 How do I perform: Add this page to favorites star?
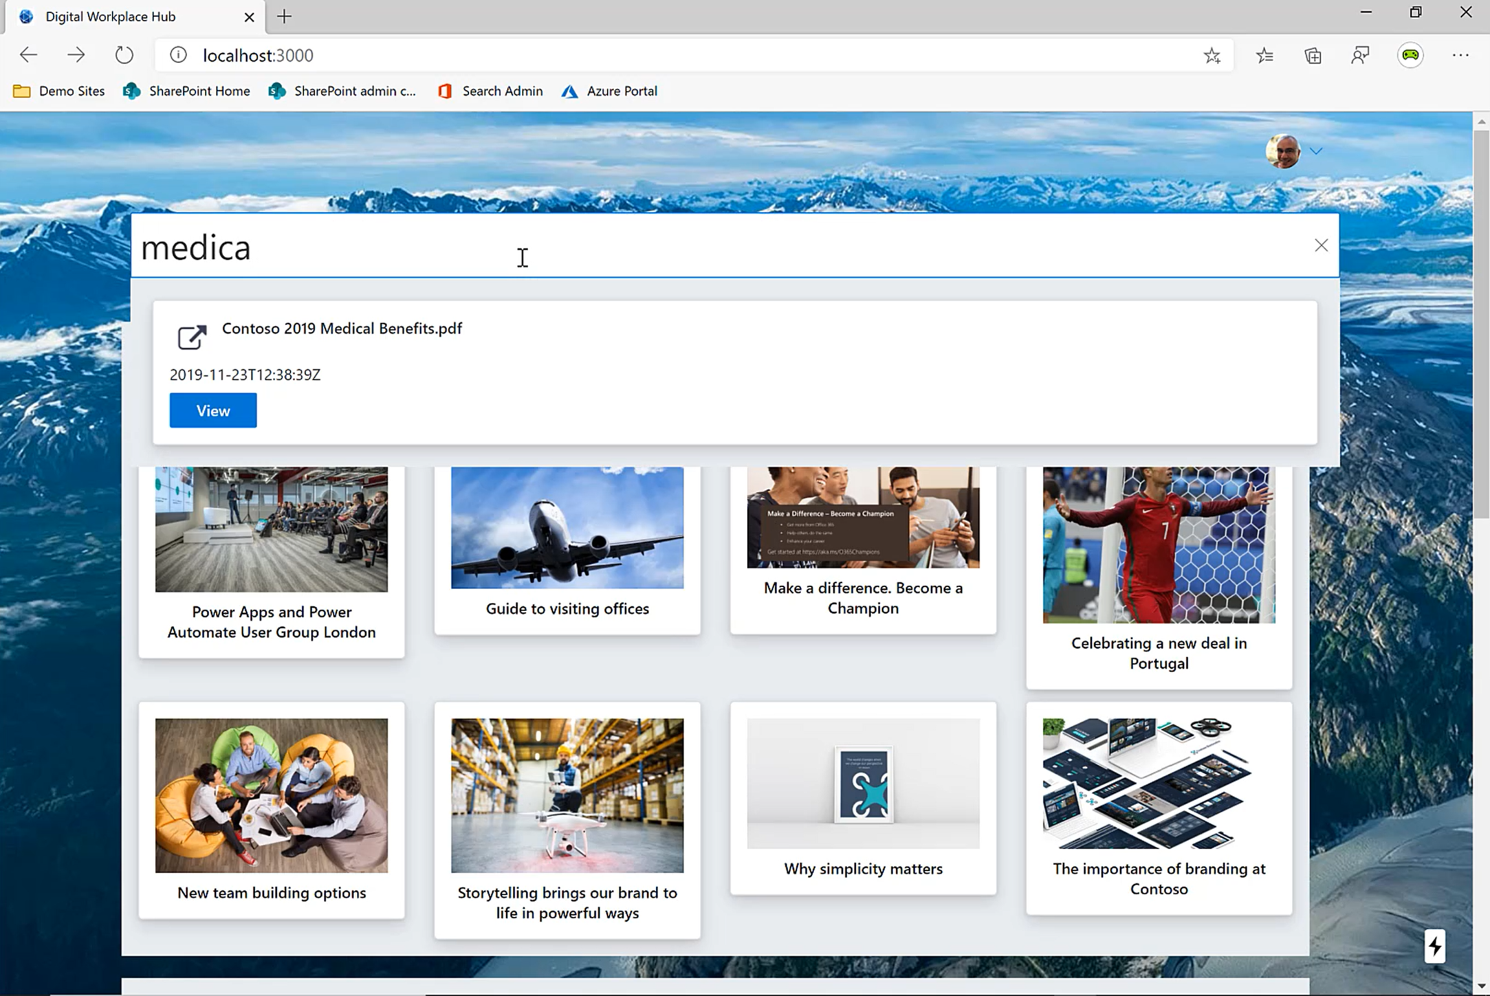1212,56
